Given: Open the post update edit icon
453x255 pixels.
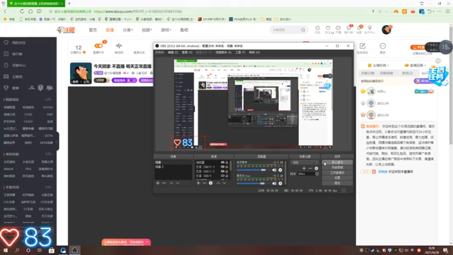Looking at the screenshot, I should pyautogui.click(x=362, y=46).
